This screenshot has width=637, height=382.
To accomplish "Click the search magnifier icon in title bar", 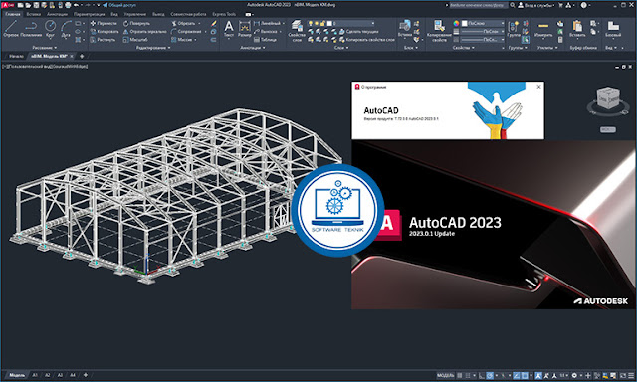I will click(x=513, y=5).
